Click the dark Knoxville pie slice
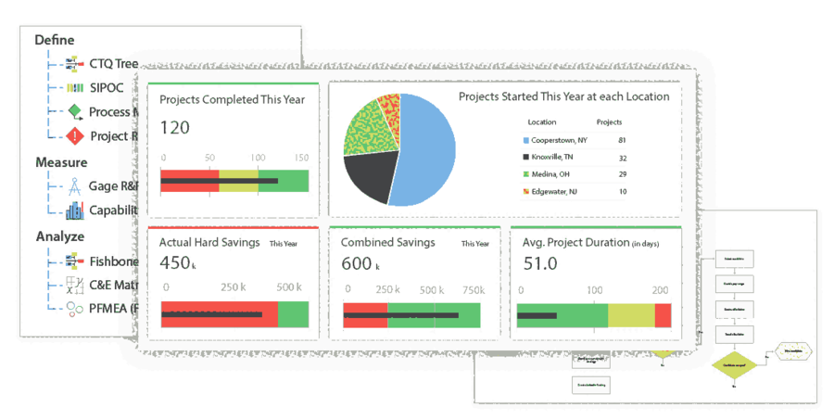Screen dimensions: 834x420 [x=371, y=178]
